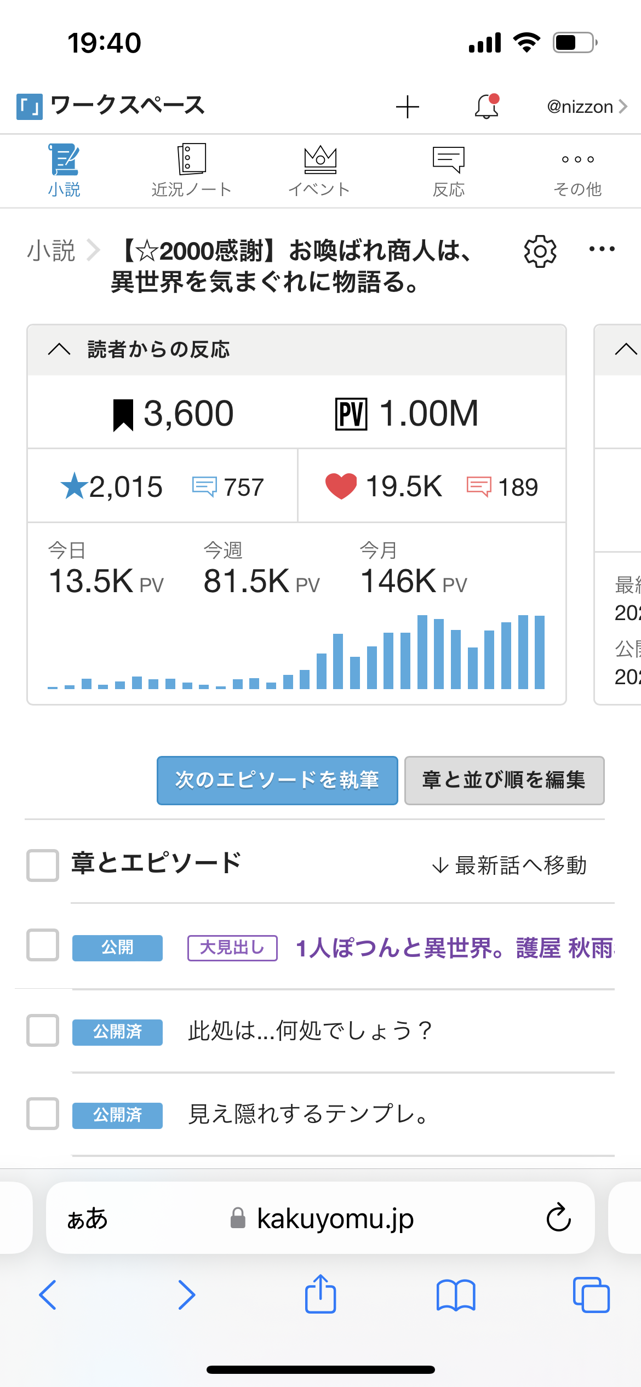Screen dimensions: 641x1387
Task: Open the @nizzon account menu
Action: click(586, 107)
